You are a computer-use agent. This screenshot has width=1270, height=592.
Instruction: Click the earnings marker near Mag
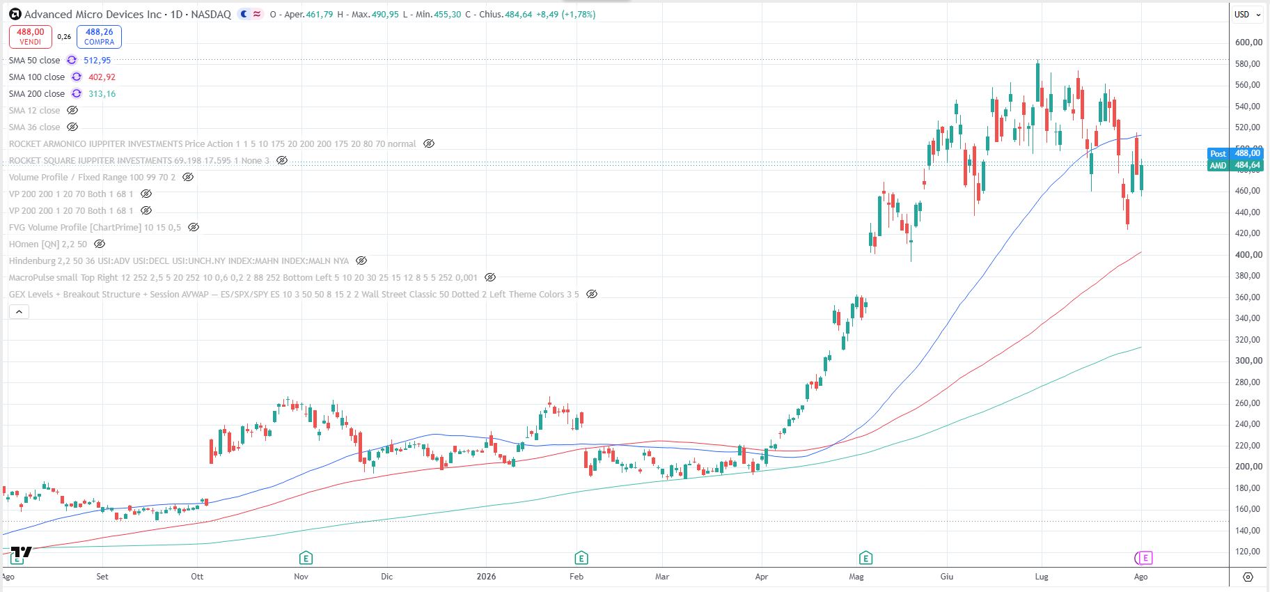pyautogui.click(x=865, y=558)
